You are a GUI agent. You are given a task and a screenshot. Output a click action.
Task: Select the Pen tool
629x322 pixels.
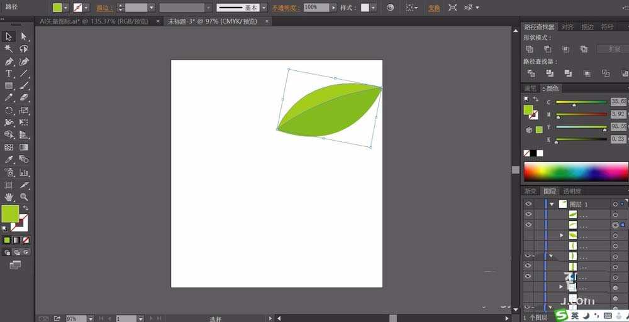(9, 62)
